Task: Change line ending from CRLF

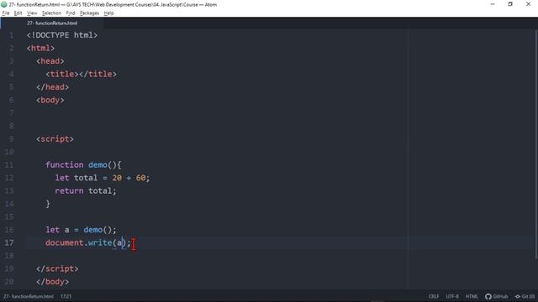Action: (434, 296)
